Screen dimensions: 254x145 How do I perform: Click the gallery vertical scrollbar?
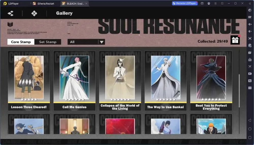point(239,90)
